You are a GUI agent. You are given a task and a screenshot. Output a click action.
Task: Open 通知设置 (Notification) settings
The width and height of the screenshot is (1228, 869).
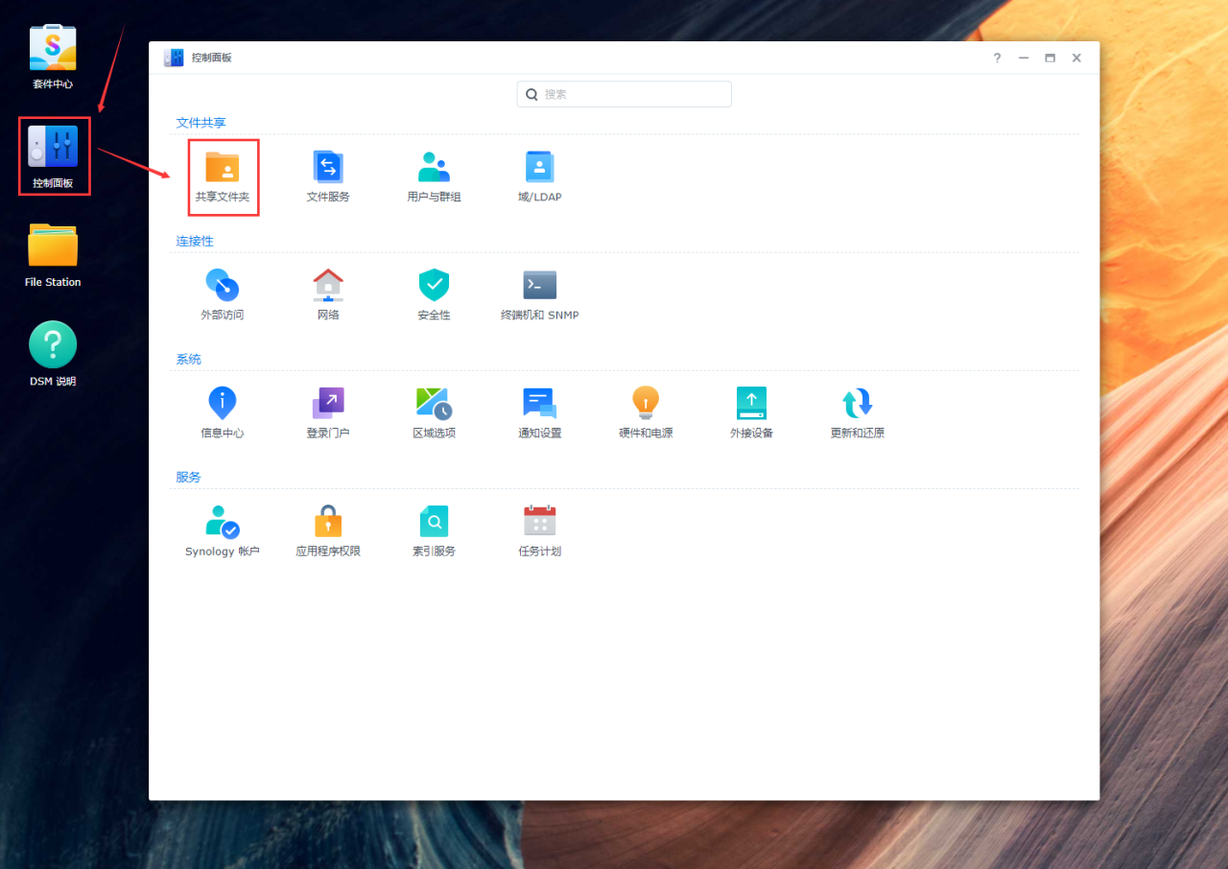tap(539, 404)
